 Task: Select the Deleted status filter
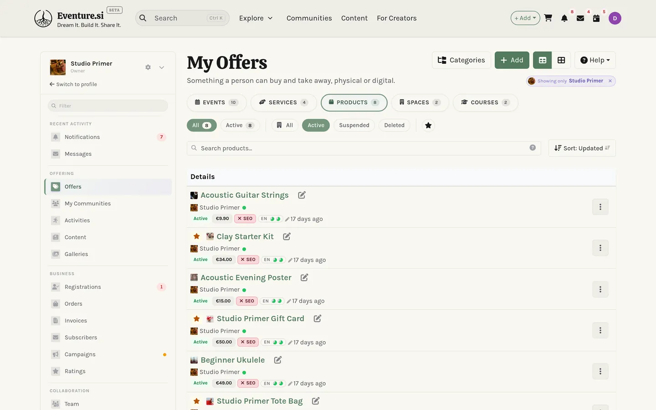pos(394,125)
